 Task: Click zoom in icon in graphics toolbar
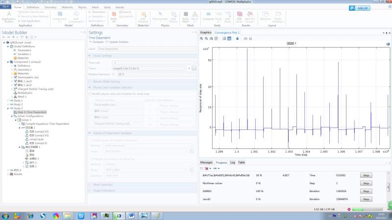[202, 38]
